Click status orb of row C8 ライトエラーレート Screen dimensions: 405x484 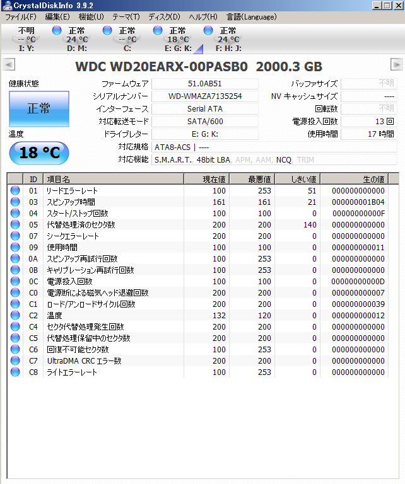click(x=15, y=372)
